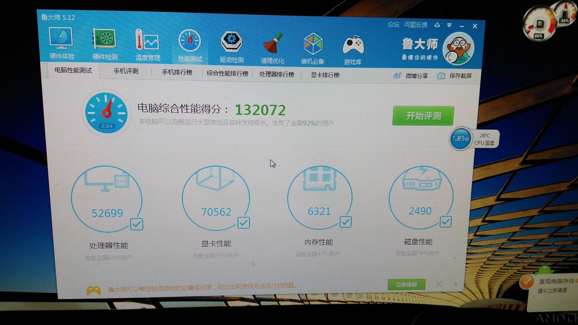Click the 击败了全国92%的用户 text
Screen dimensions: 578x325
tap(303, 123)
